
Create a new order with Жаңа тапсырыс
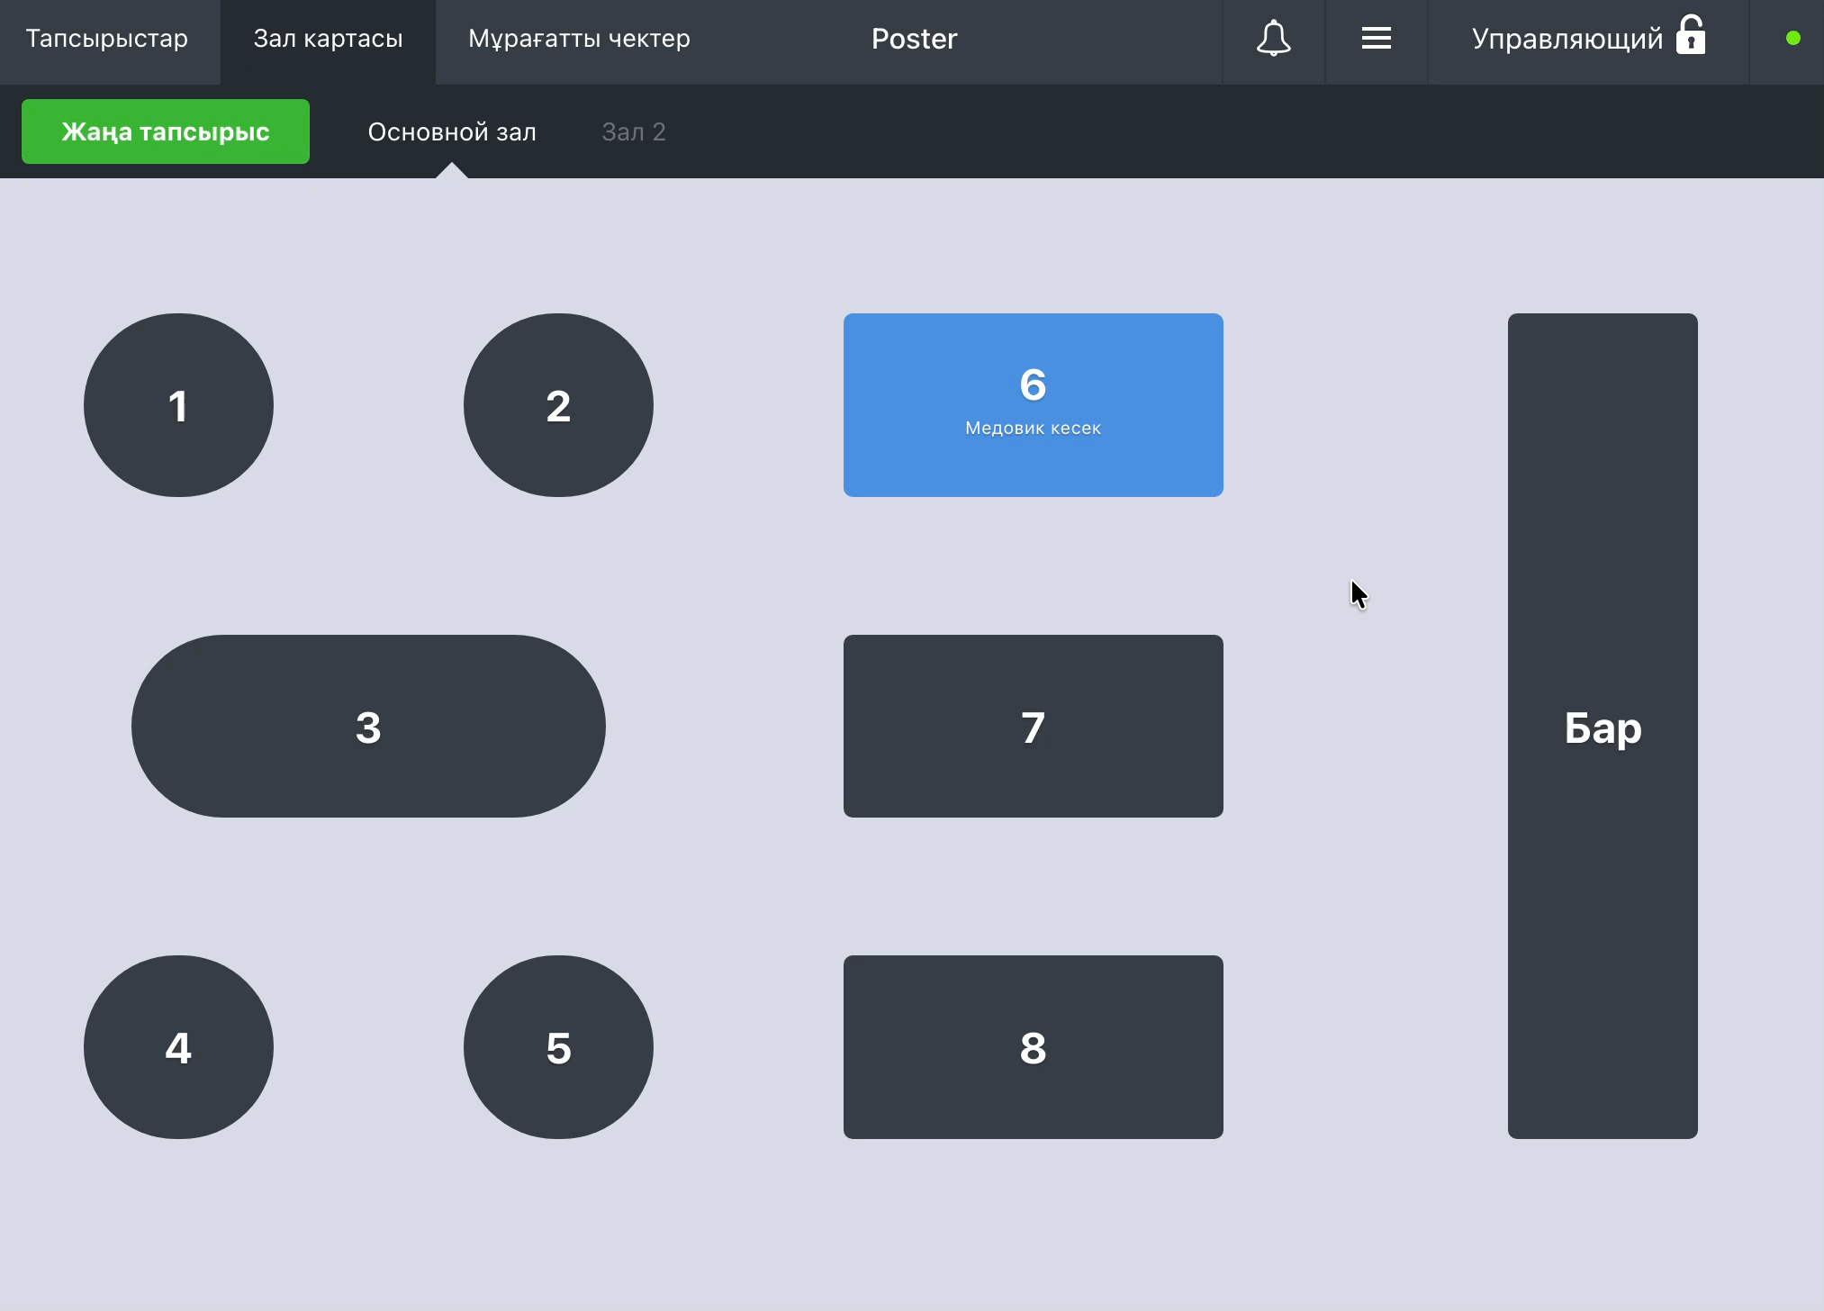[x=166, y=131]
